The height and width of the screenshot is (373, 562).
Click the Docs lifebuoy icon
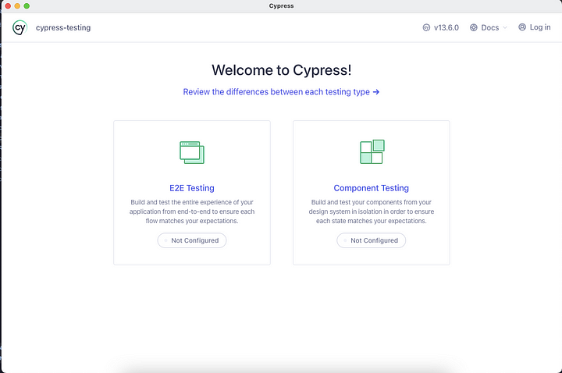pyautogui.click(x=474, y=27)
